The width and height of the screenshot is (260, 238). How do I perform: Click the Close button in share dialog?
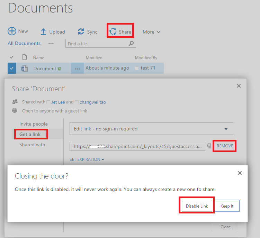tap(225, 227)
